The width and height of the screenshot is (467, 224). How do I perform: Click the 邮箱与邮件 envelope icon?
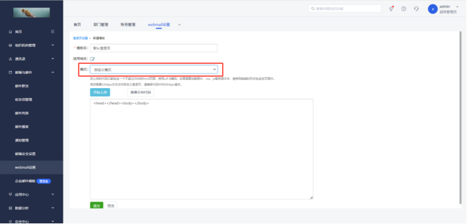(x=11, y=73)
